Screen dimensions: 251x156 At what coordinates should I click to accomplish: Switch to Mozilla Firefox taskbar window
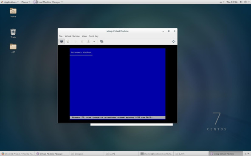(17, 154)
